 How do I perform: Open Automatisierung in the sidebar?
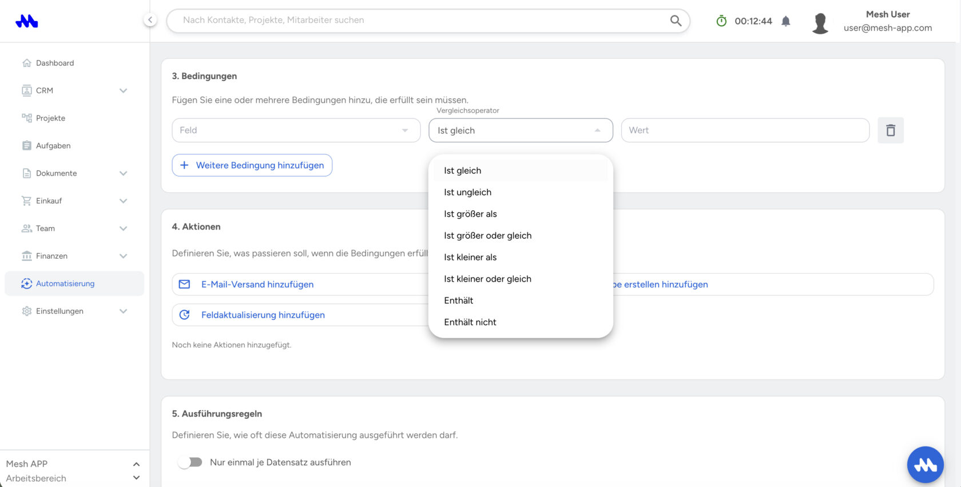(74, 283)
